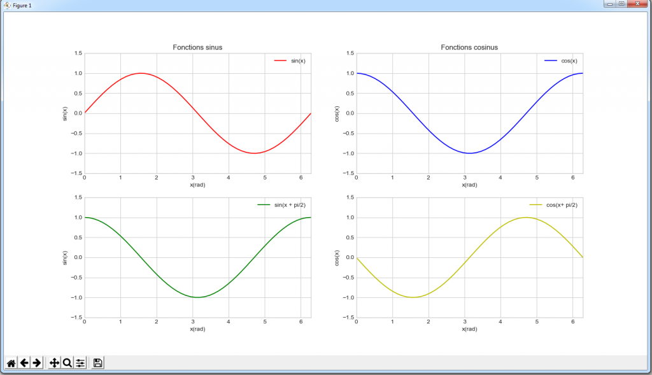
Task: Close the Figure 1 window
Action: pos(637,4)
